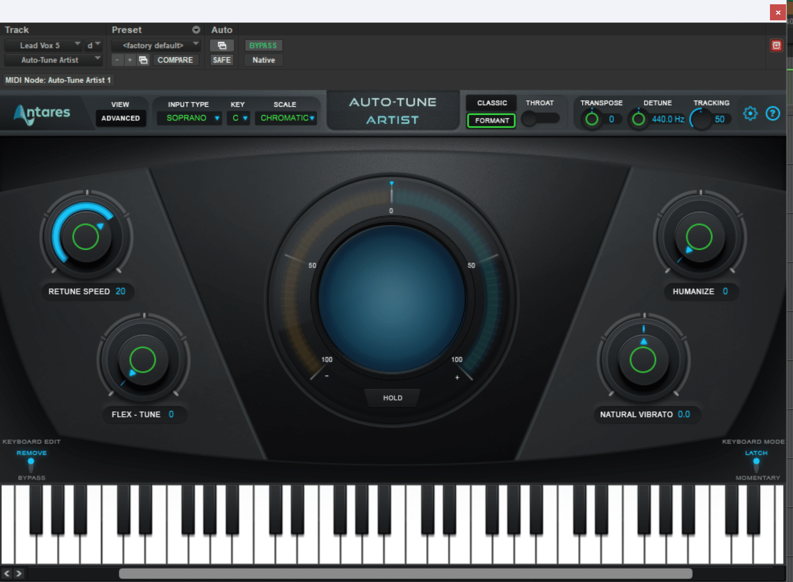This screenshot has width=793, height=582.
Task: Click the Transpose value 0
Action: coord(611,119)
